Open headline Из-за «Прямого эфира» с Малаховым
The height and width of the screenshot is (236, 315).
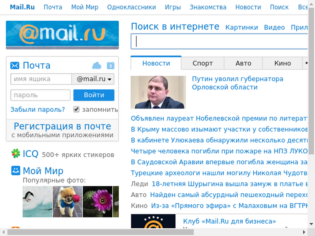point(229,206)
